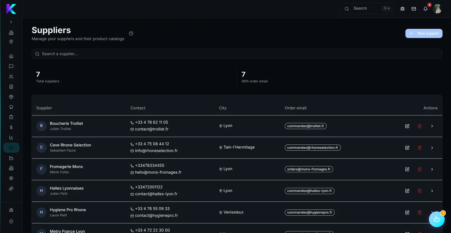Focus the Search a supplier field
The width and height of the screenshot is (451, 233).
(x=237, y=54)
